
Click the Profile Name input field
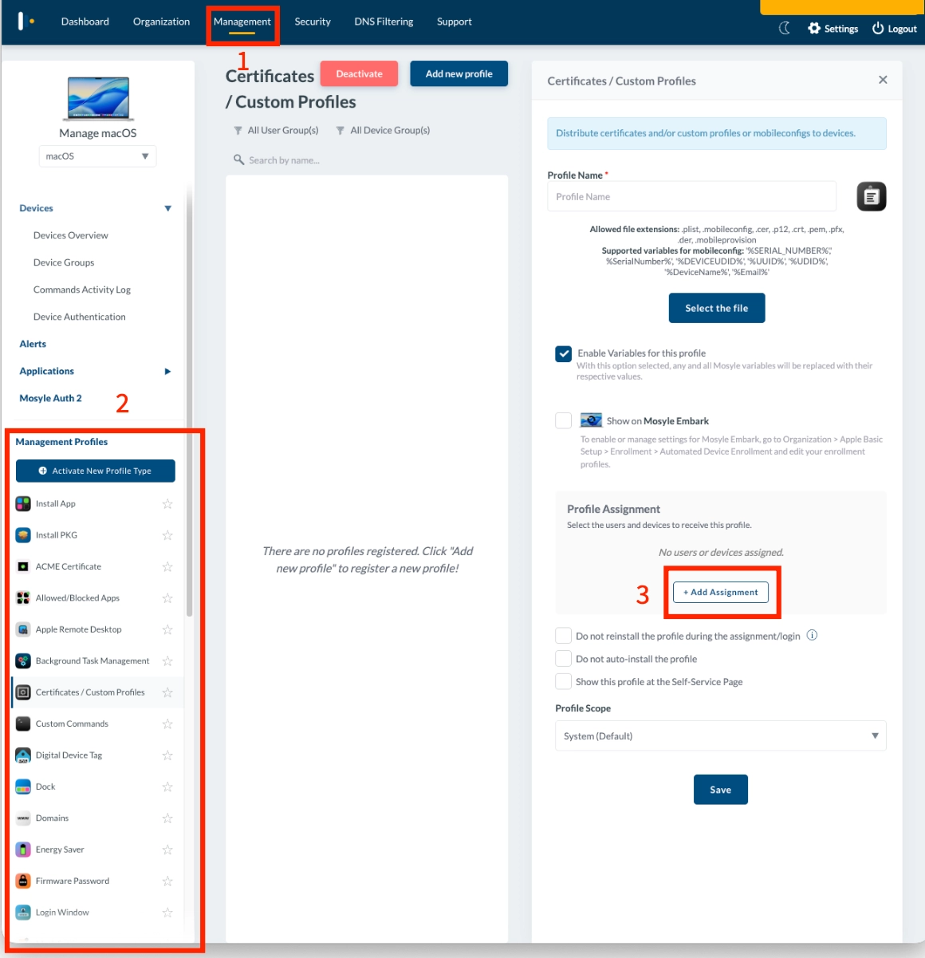[691, 196]
